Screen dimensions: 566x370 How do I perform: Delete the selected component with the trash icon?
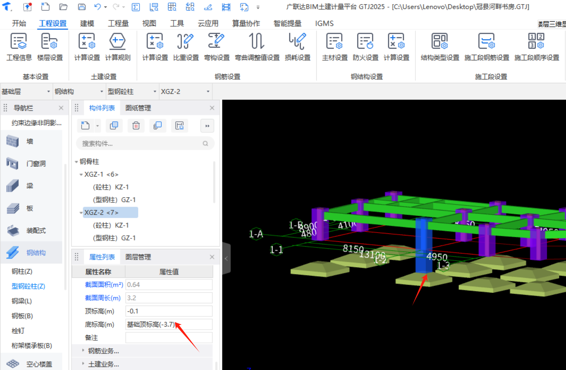click(136, 126)
